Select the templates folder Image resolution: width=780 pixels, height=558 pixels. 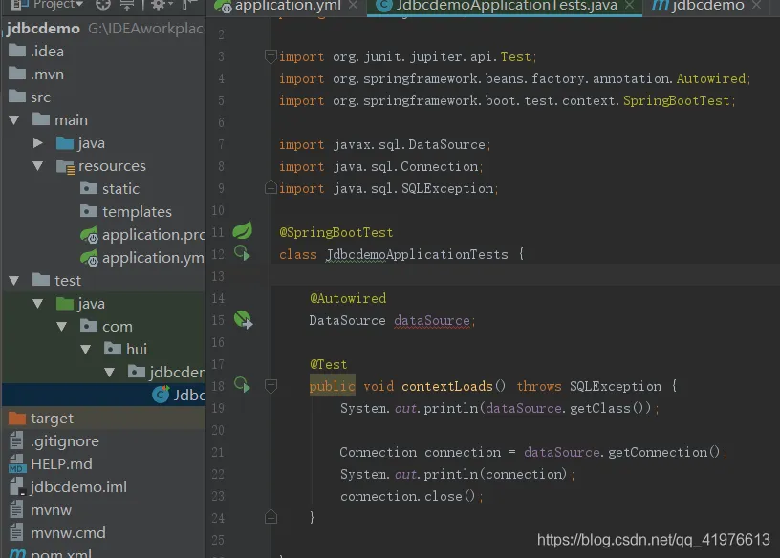pyautogui.click(x=126, y=212)
